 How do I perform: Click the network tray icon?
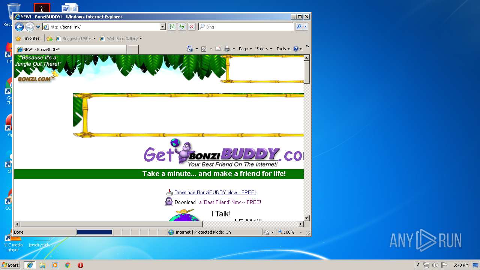[x=426, y=265]
